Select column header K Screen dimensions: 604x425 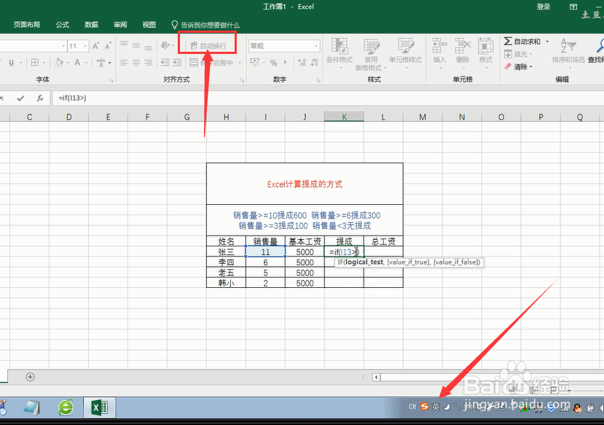pyautogui.click(x=344, y=117)
